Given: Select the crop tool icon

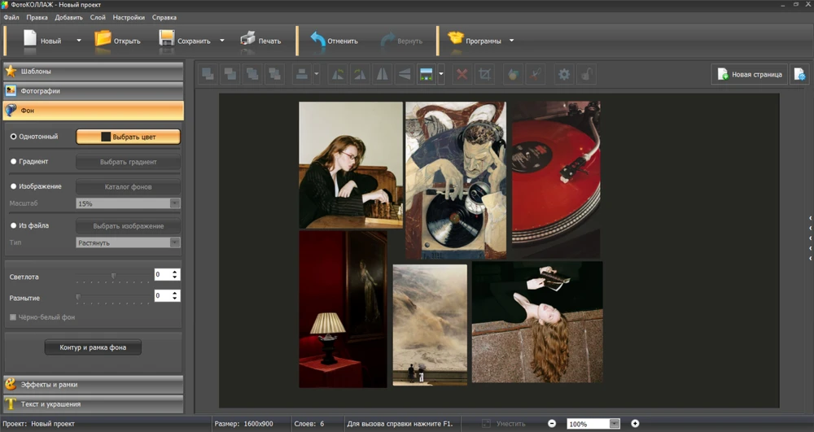Looking at the screenshot, I should coord(485,75).
